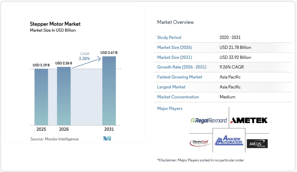This screenshot has height=172, width=297.
Task: Click the Largest Market row label
Action: 171,87
